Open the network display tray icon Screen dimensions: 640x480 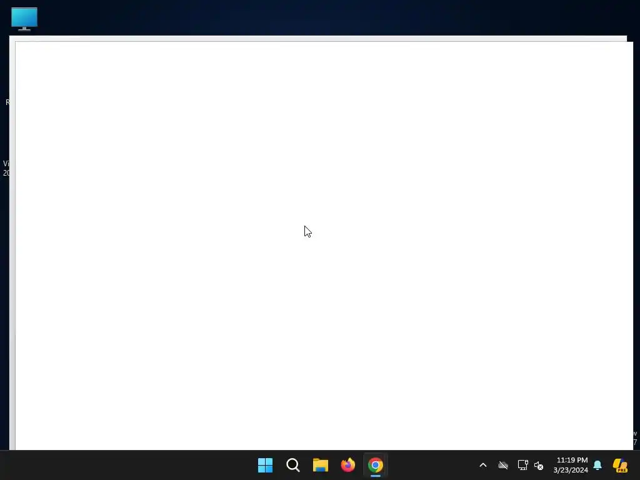tap(523, 465)
